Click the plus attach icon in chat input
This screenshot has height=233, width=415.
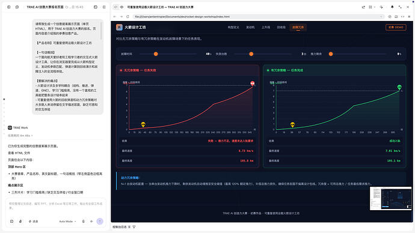click(91, 222)
